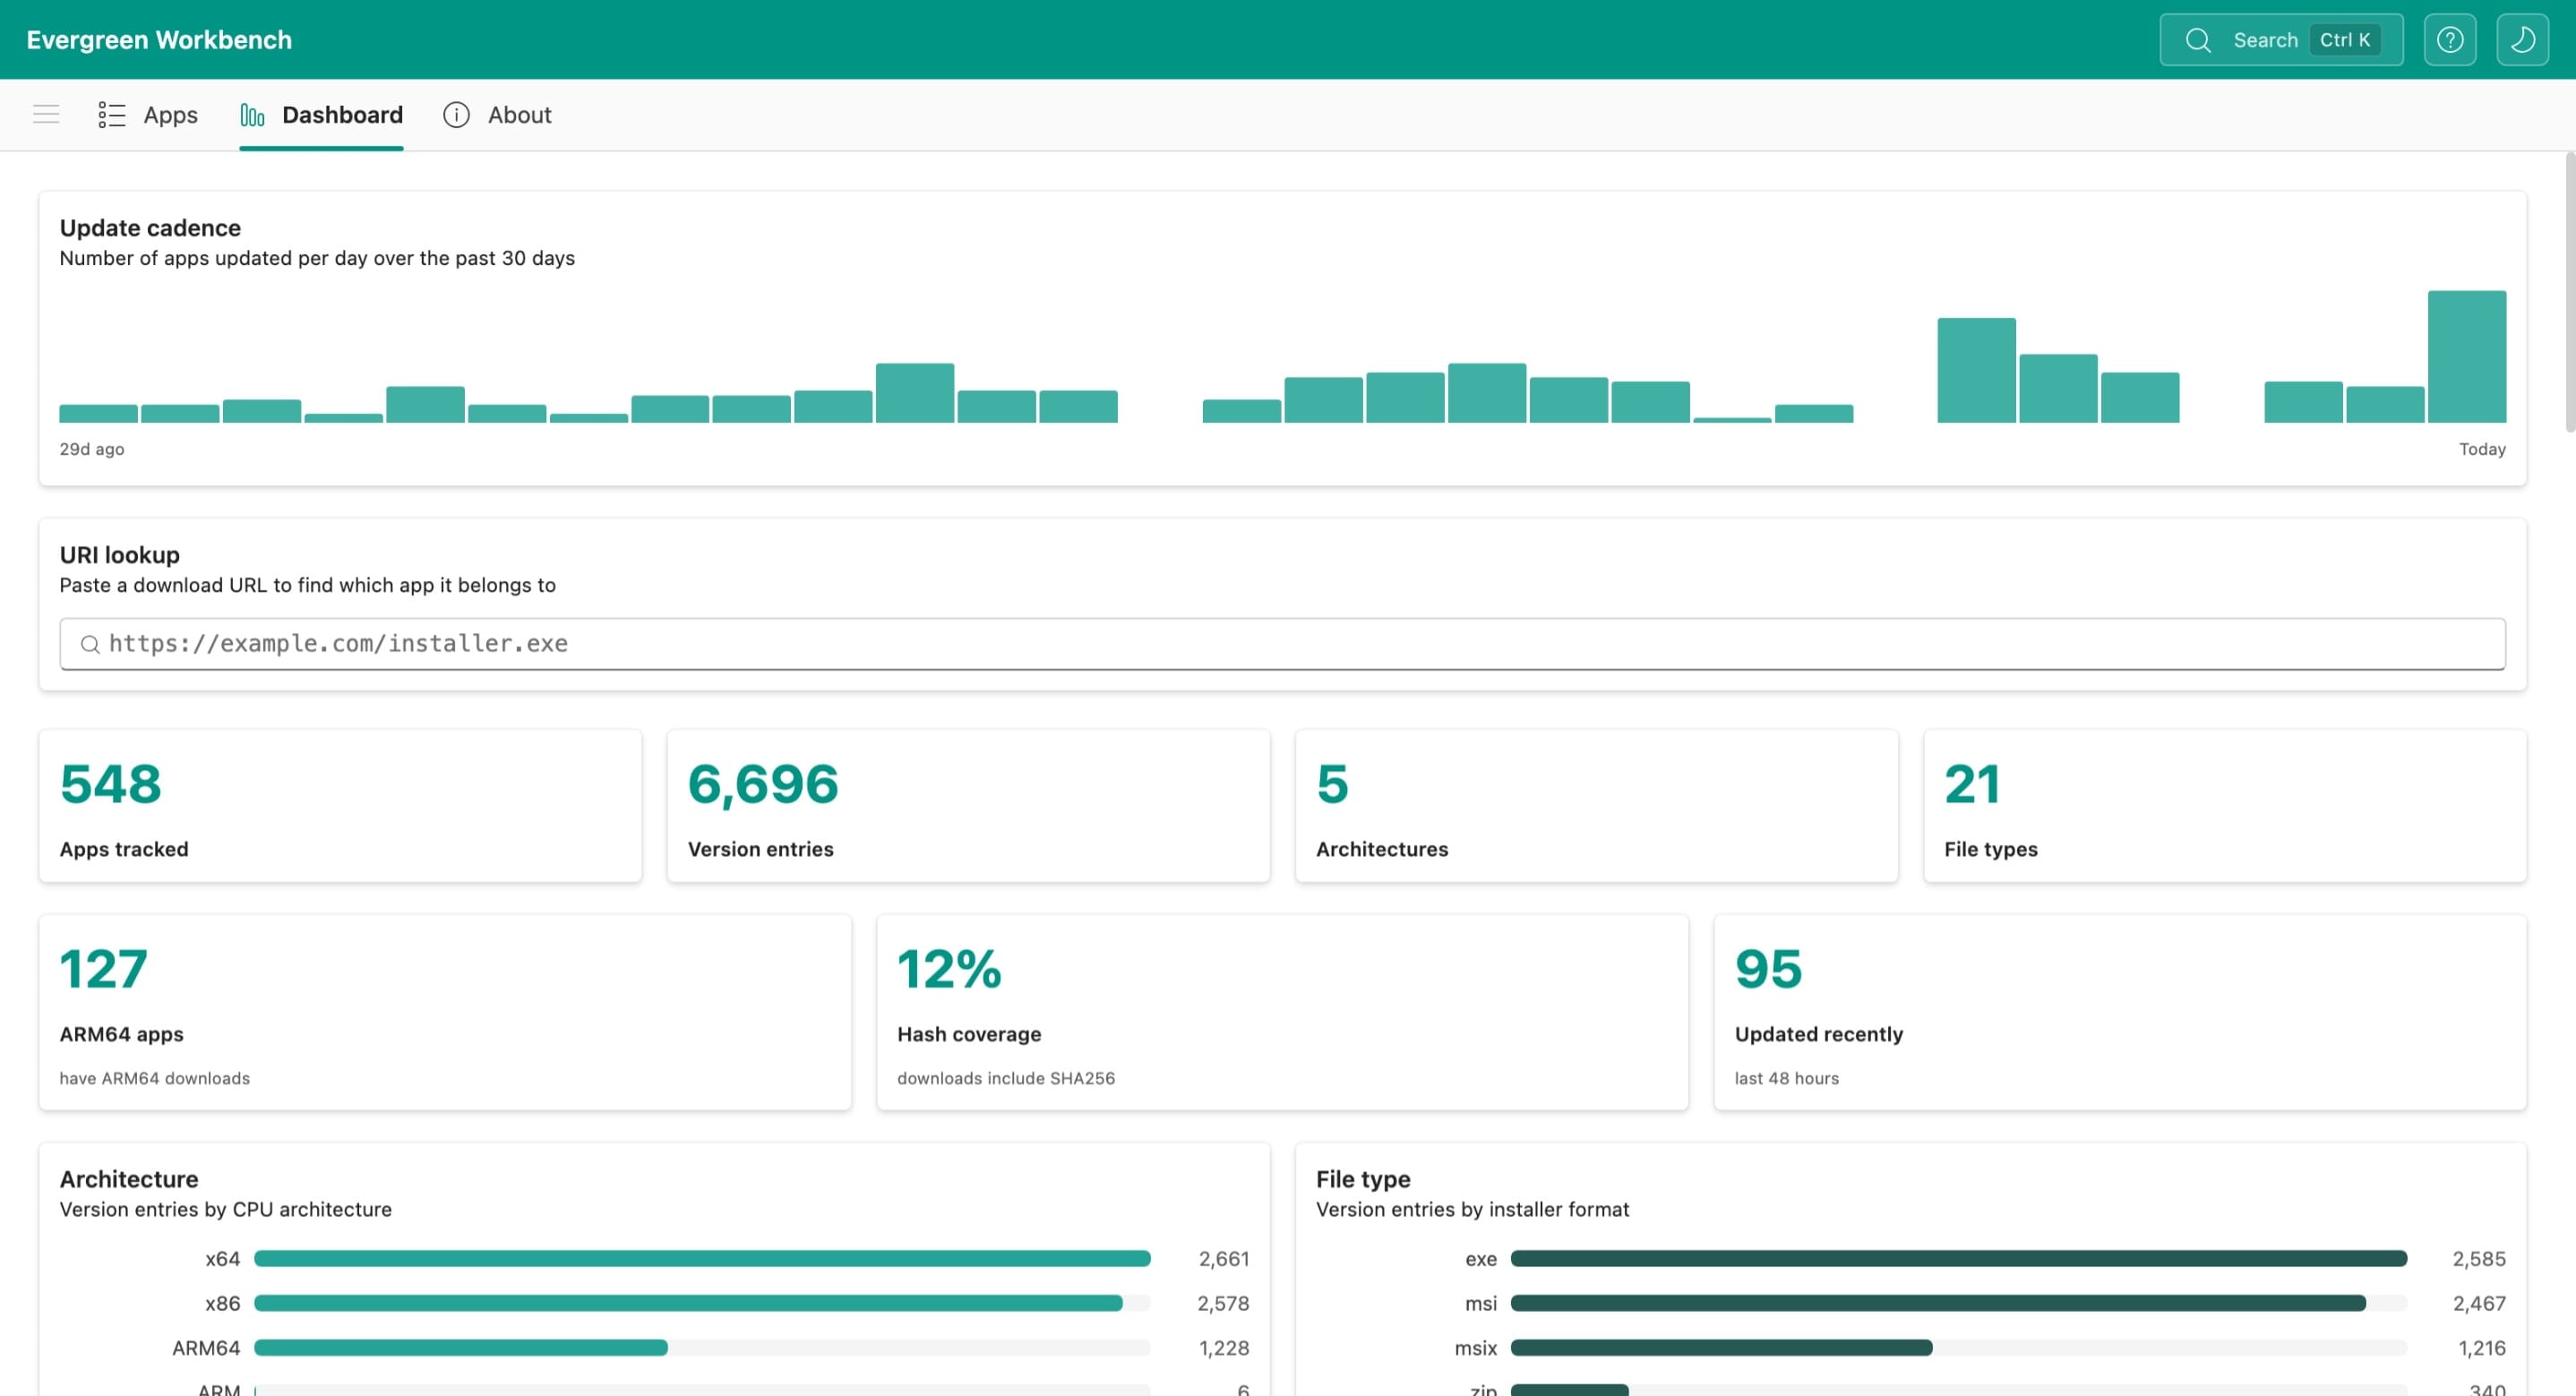Viewport: 2576px width, 1396px height.
Task: Click the magnifier icon in URI lookup field
Action: 90,644
